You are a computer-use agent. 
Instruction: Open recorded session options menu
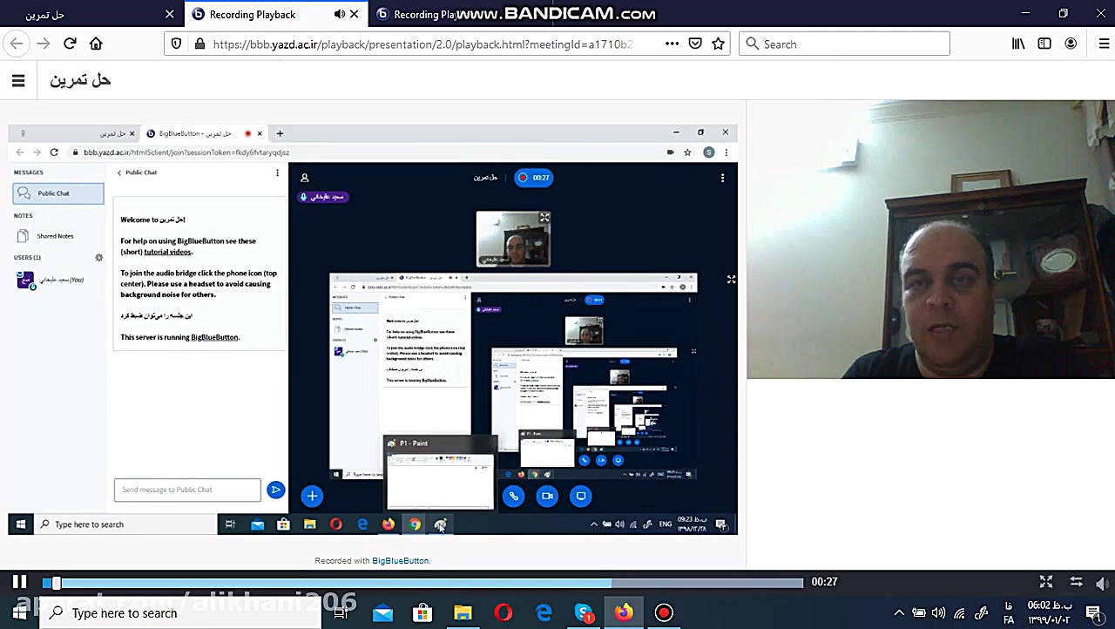pos(722,178)
